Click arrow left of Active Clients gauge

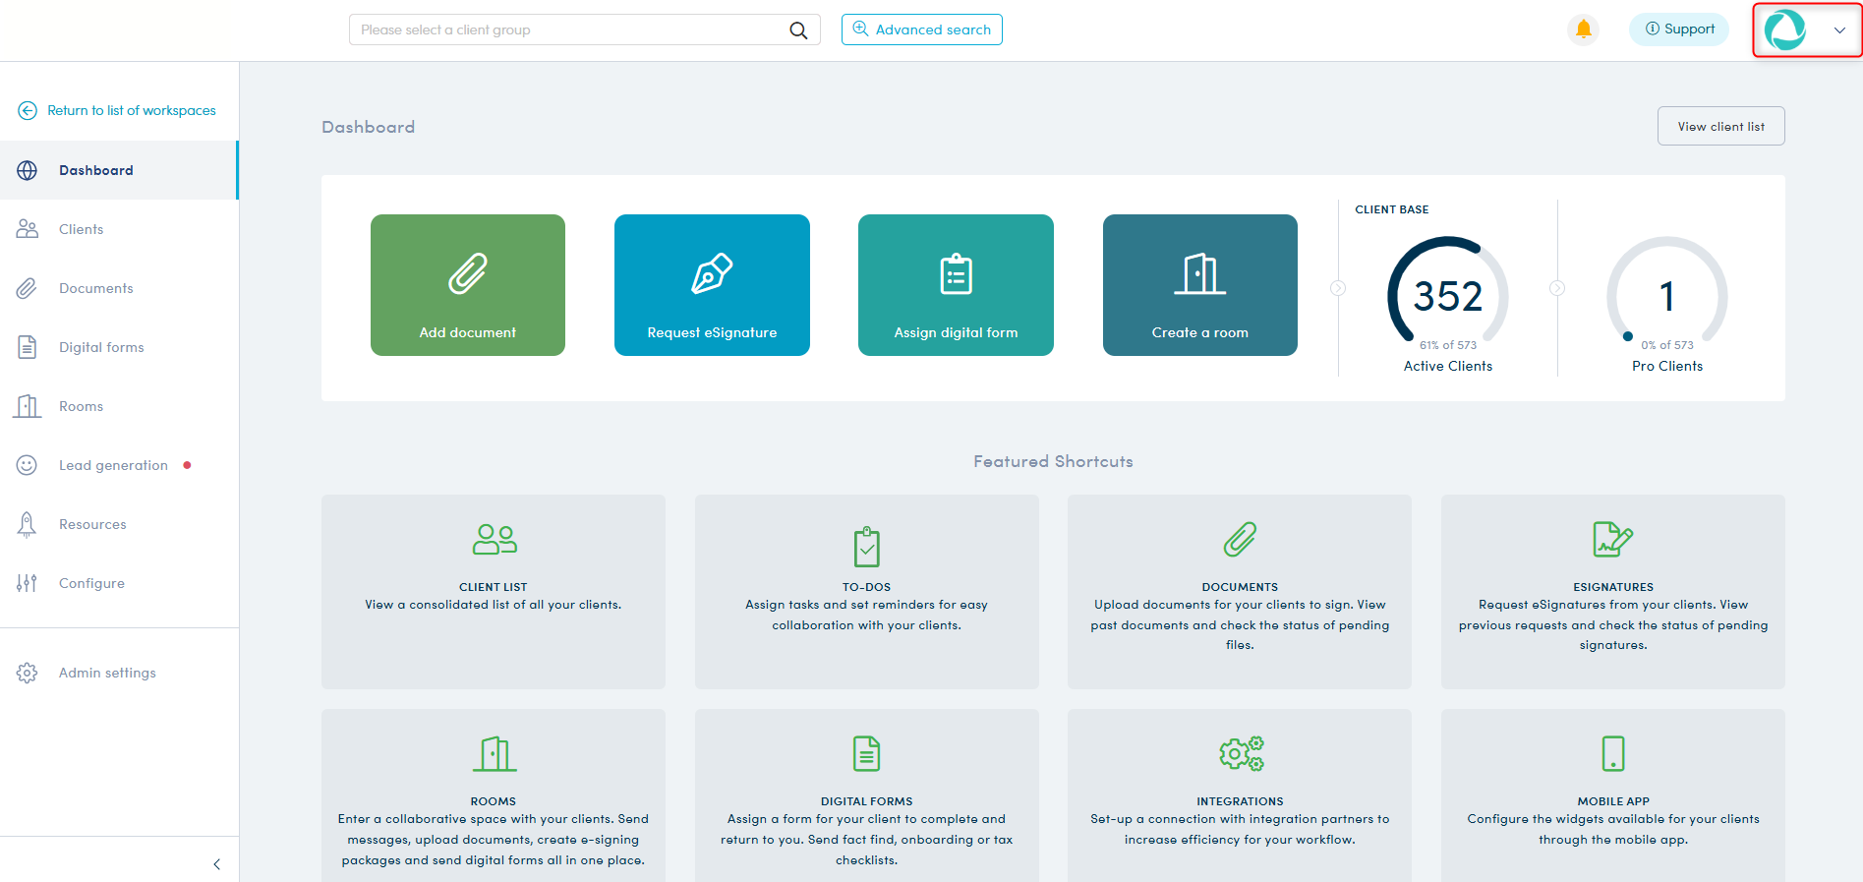coord(1338,288)
